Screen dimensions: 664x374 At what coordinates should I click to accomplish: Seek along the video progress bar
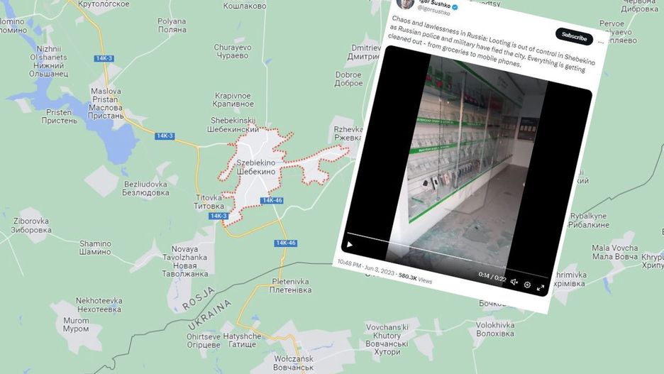click(447, 253)
